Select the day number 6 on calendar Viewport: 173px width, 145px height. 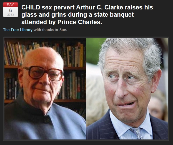pyautogui.click(x=11, y=11)
